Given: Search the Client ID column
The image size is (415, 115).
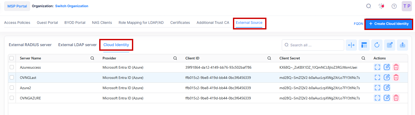Looking at the screenshot, I should 269,58.
